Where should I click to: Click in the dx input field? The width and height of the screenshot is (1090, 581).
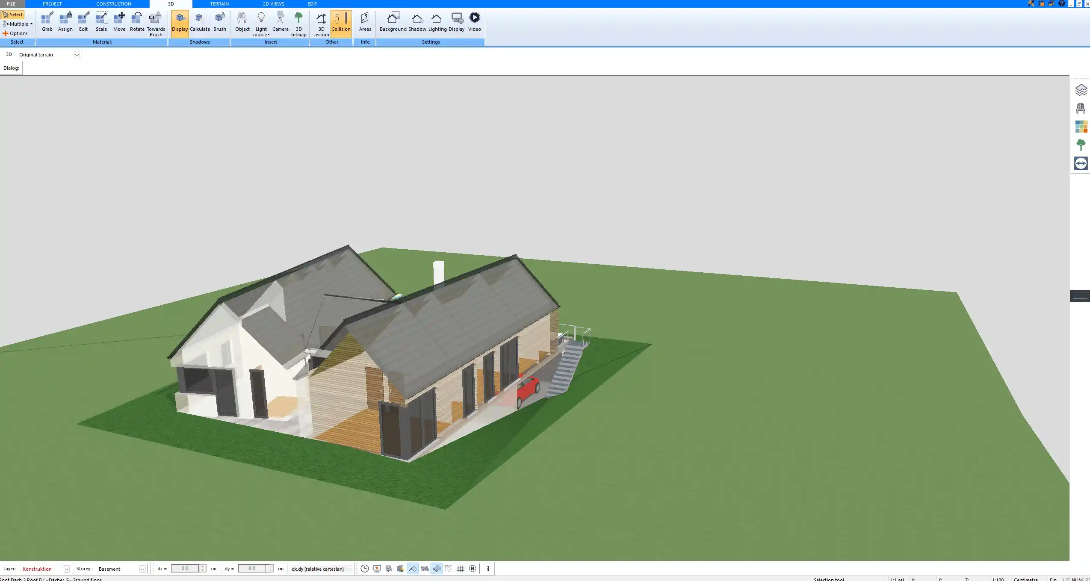click(185, 569)
